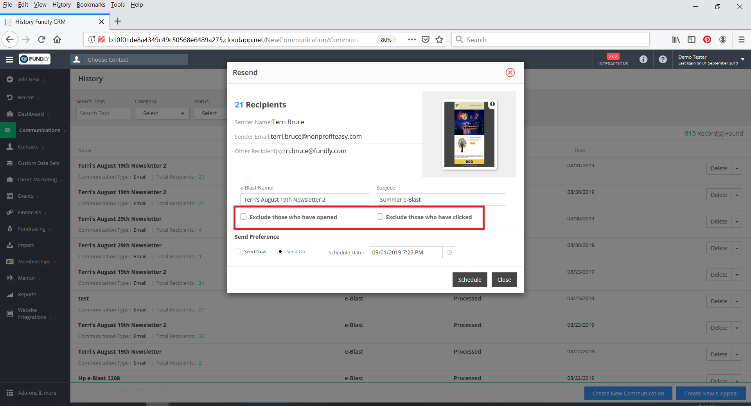Expand the Recent sidebar item
Image resolution: width=751 pixels, height=406 pixels.
pyautogui.click(x=26, y=97)
